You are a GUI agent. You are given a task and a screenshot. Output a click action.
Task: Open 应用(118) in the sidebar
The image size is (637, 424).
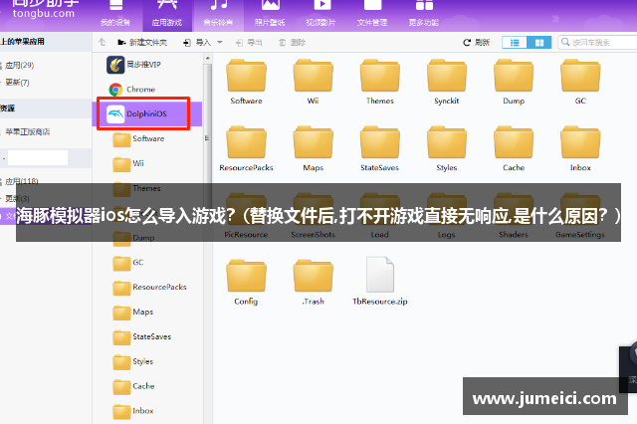(x=21, y=181)
